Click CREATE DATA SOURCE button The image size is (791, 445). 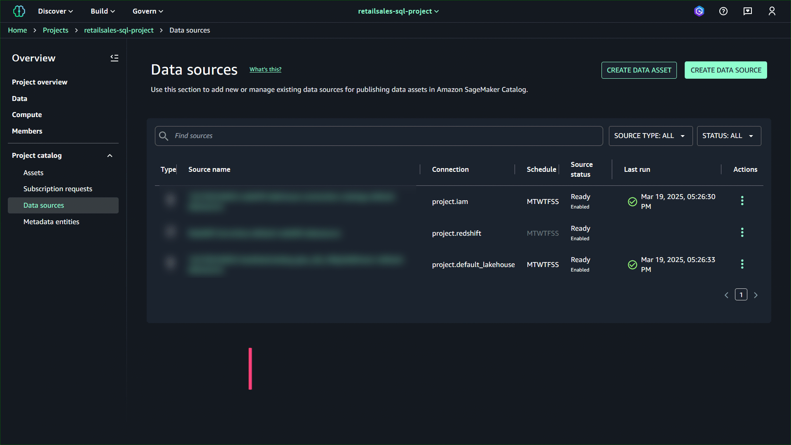coord(725,70)
